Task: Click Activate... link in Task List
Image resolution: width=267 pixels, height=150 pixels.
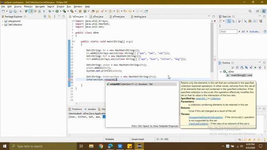Action: 254,32
